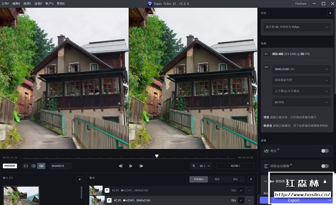The width and height of the screenshot is (336, 205).
Task: Add a new input with plus icon
Action: (x=80, y=179)
